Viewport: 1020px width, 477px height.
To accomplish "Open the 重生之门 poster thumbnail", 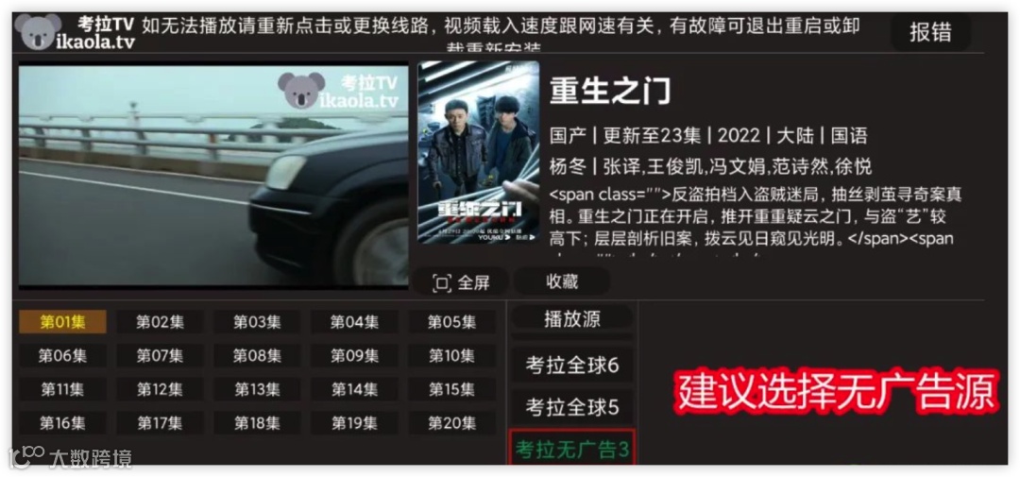I will [478, 153].
